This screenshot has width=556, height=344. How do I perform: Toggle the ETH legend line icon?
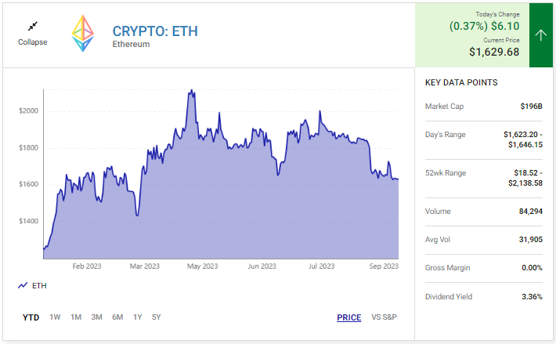tap(23, 286)
